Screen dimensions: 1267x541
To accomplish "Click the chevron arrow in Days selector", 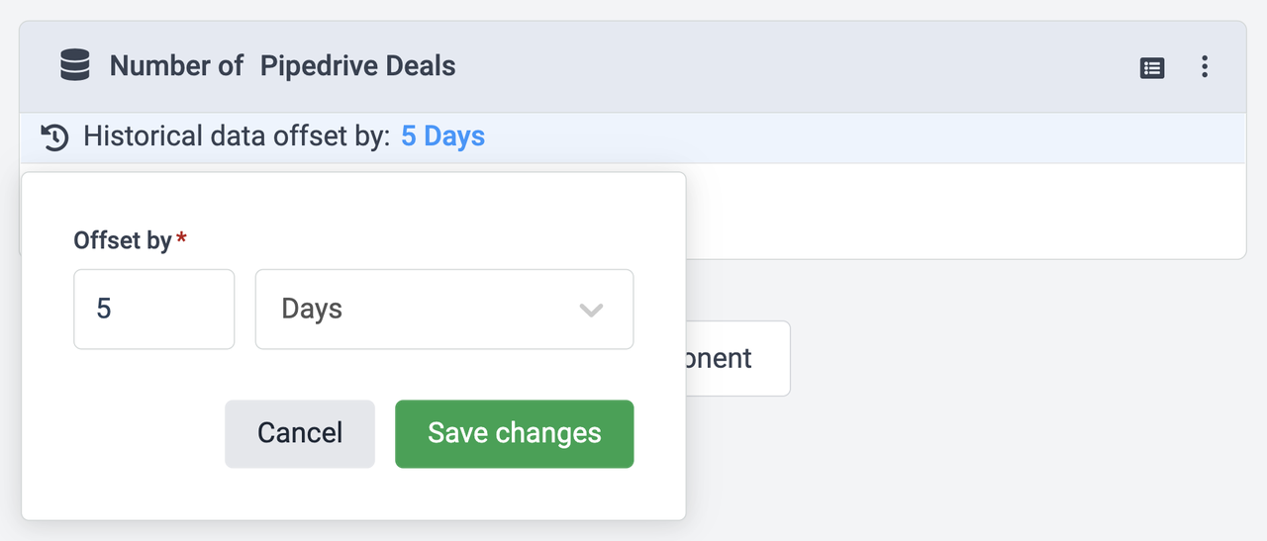I will coord(591,310).
